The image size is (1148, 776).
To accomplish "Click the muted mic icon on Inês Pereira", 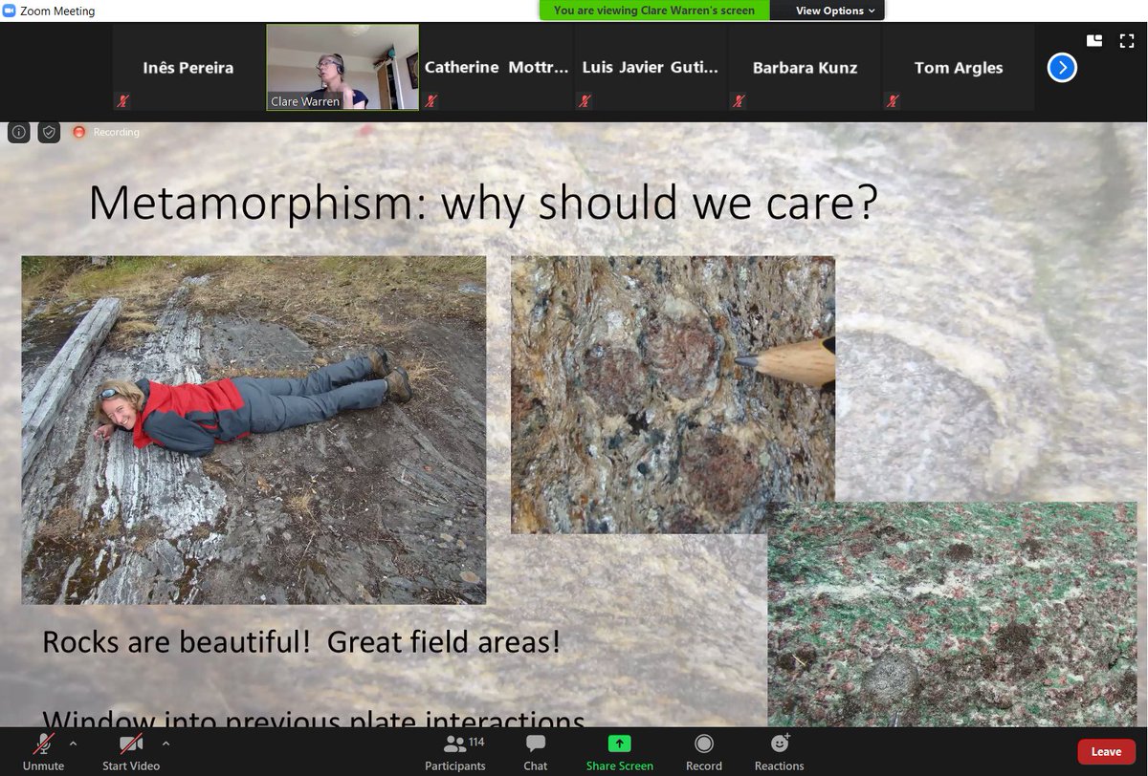I will pos(123,100).
